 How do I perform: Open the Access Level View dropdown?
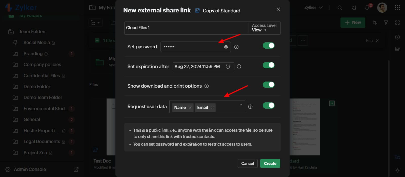click(259, 30)
